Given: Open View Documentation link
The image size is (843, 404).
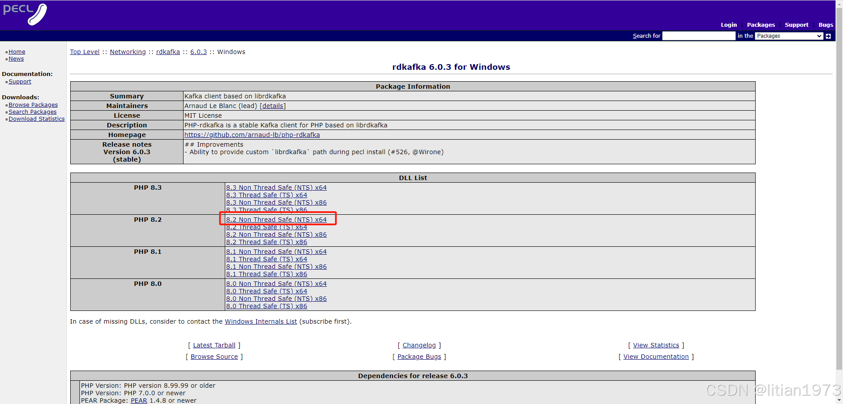Looking at the screenshot, I should (656, 357).
